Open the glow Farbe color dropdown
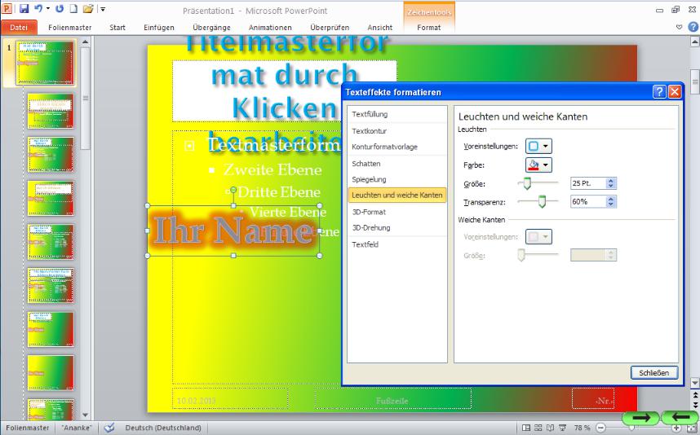700x435 pixels. point(538,165)
